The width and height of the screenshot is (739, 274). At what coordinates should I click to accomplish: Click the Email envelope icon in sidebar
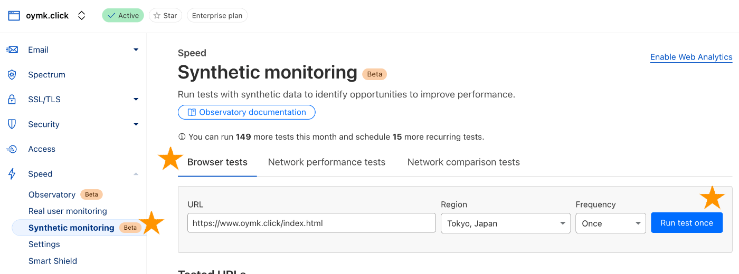coord(12,50)
